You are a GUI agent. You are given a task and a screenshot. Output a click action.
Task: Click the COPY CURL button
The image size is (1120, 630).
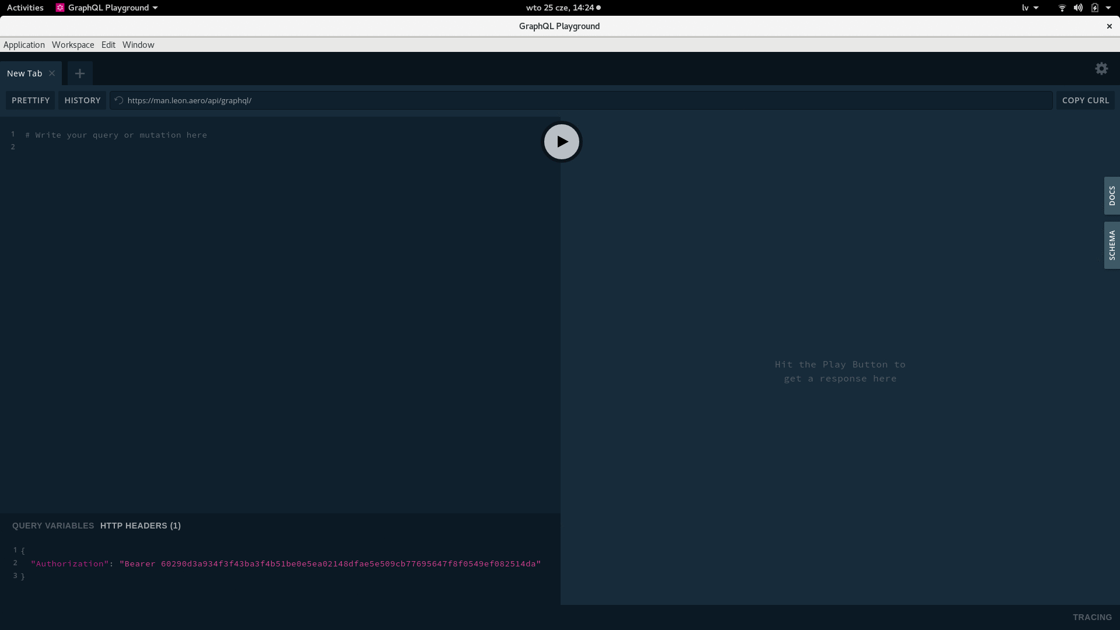tap(1085, 100)
